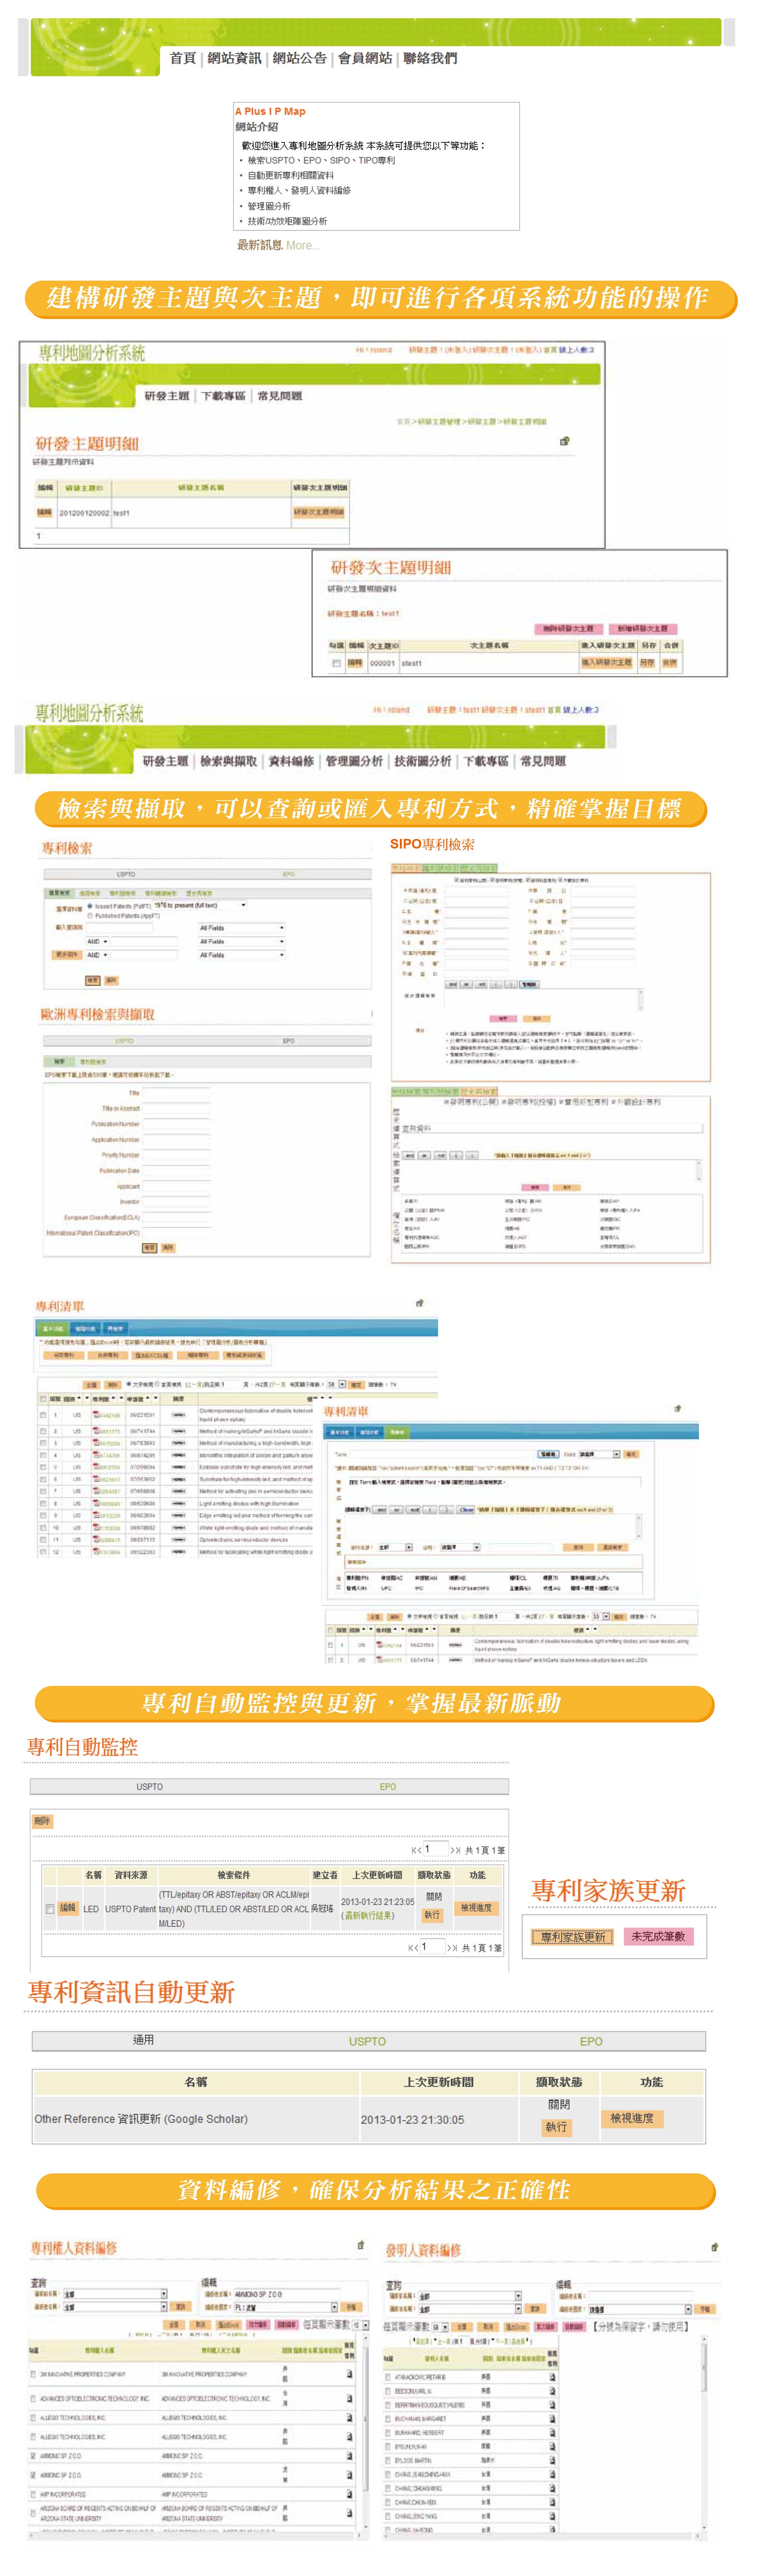Tick the checkbox for 3M INNOVATIVE PROPERTIES COMPANY
The height and width of the screenshot is (2576, 759).
(33, 2373)
